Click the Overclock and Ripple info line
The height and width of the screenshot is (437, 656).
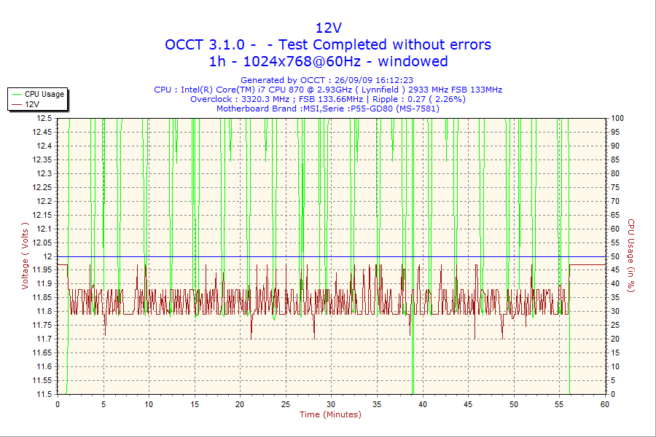tap(328, 99)
